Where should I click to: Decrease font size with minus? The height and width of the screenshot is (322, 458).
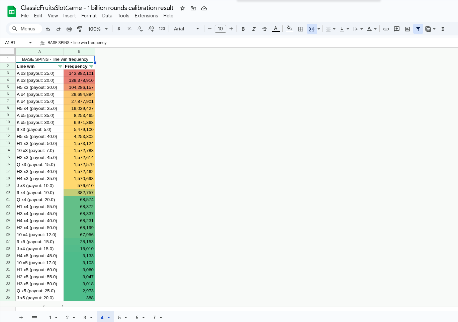210,29
